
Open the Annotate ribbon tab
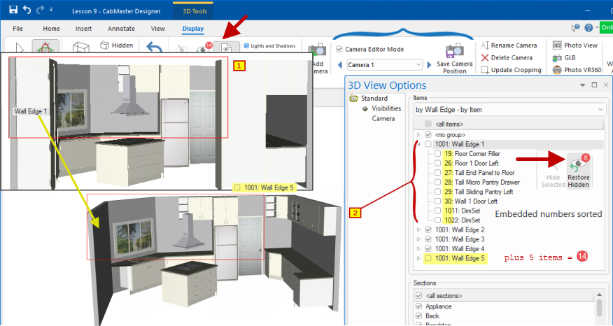pyautogui.click(x=121, y=29)
